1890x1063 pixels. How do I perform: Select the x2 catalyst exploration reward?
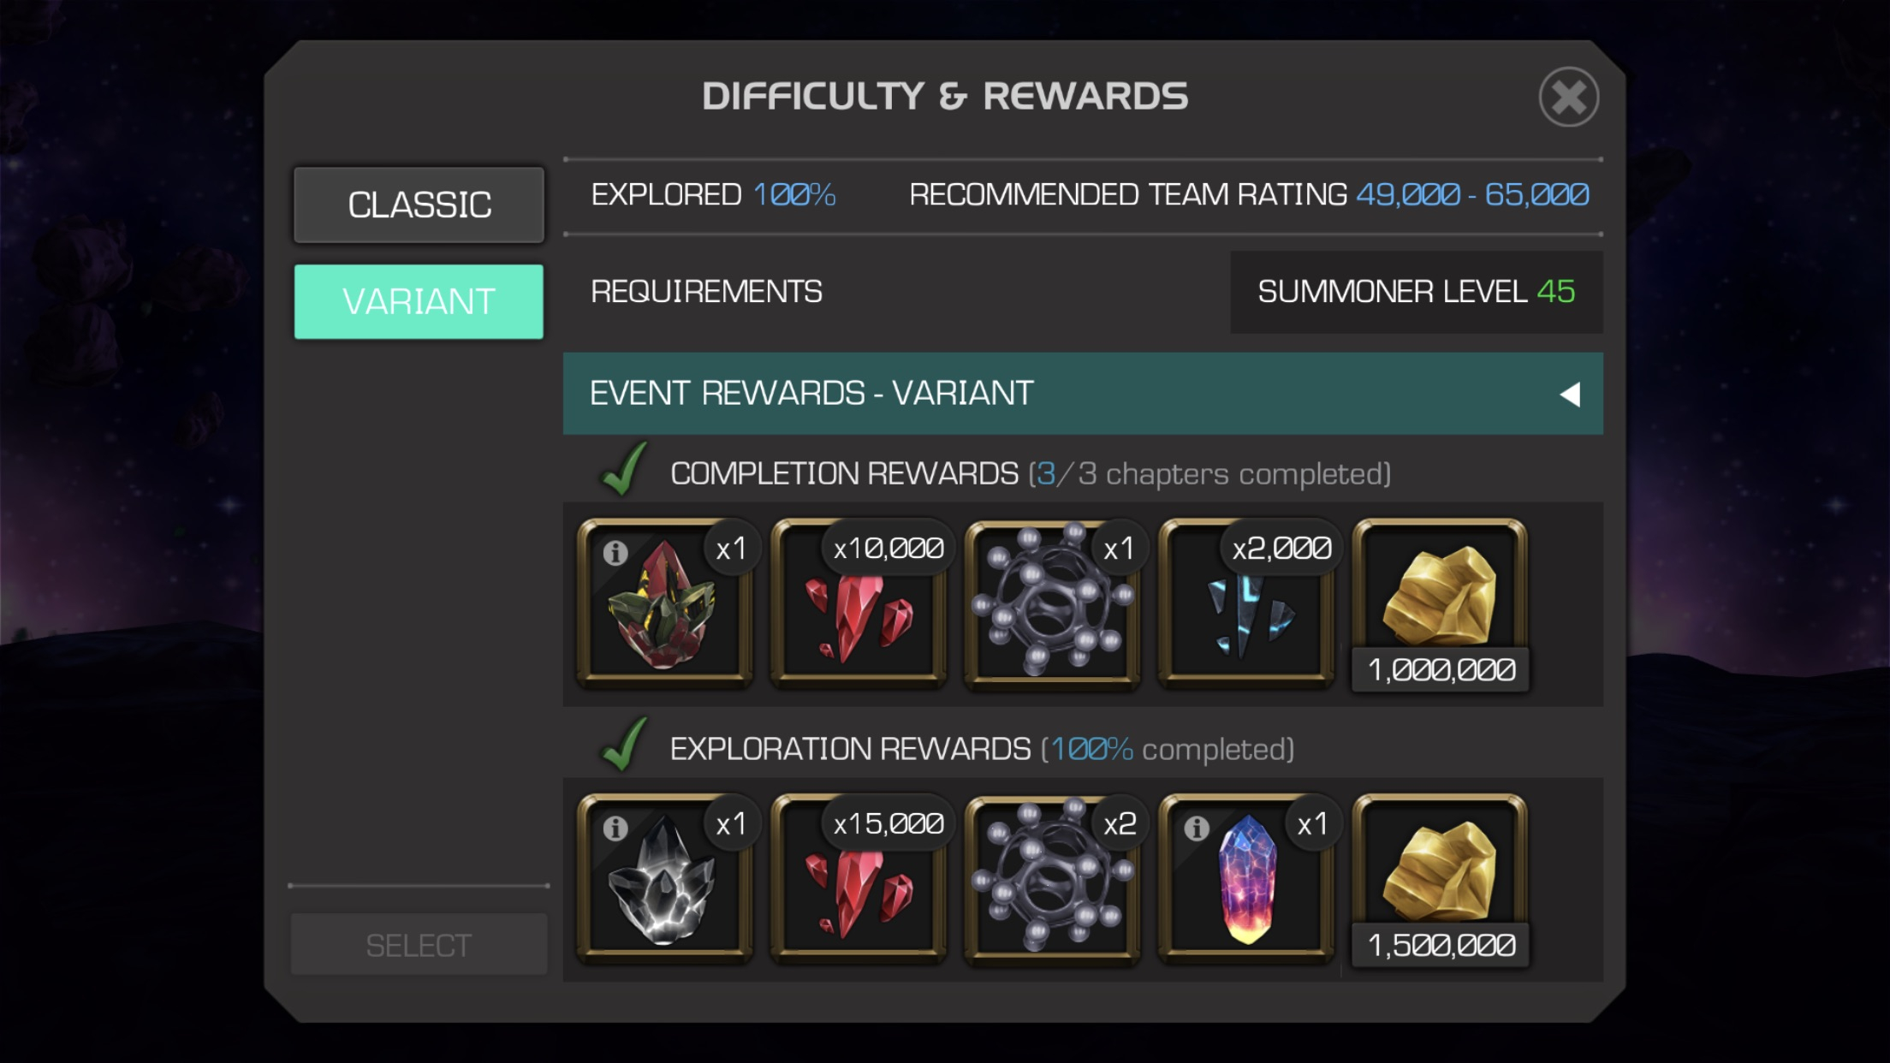(1053, 880)
